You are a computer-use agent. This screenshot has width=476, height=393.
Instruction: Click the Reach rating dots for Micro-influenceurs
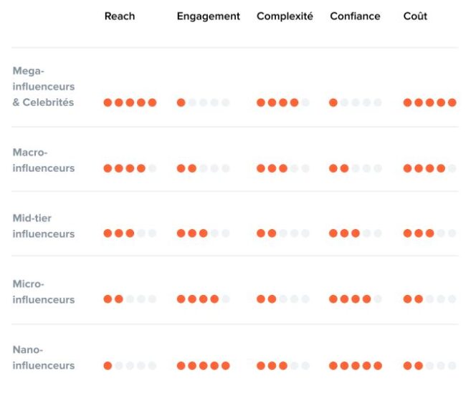(x=130, y=299)
